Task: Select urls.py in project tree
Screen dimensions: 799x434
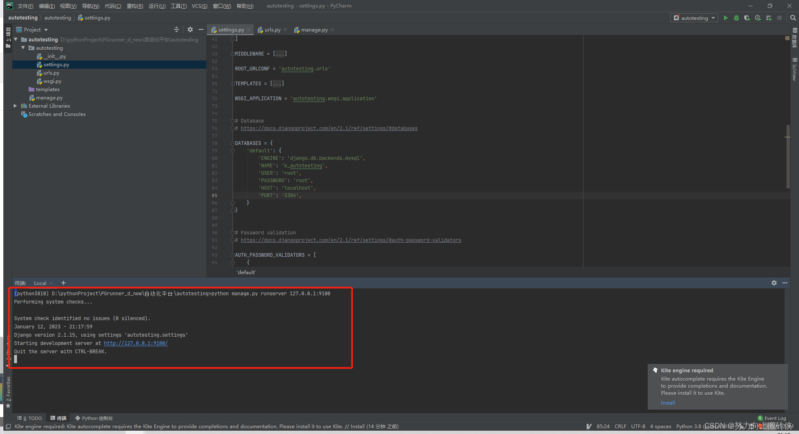Action: 51,73
